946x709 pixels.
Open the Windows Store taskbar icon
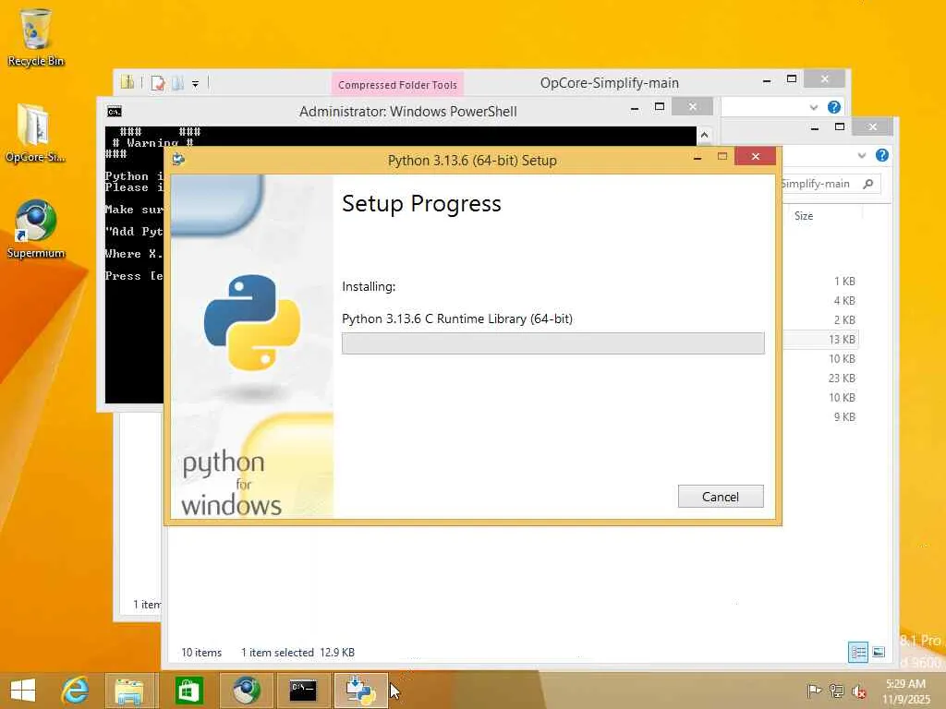[188, 691]
